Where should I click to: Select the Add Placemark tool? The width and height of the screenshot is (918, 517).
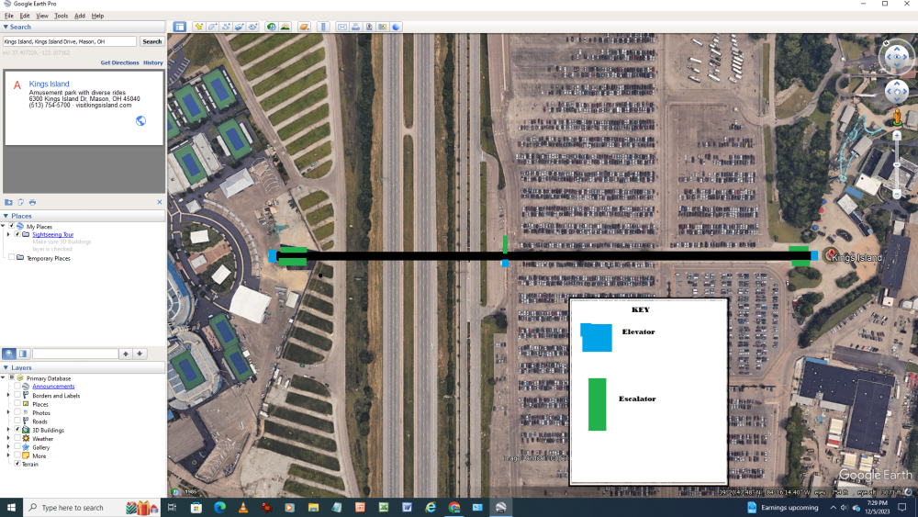point(199,27)
